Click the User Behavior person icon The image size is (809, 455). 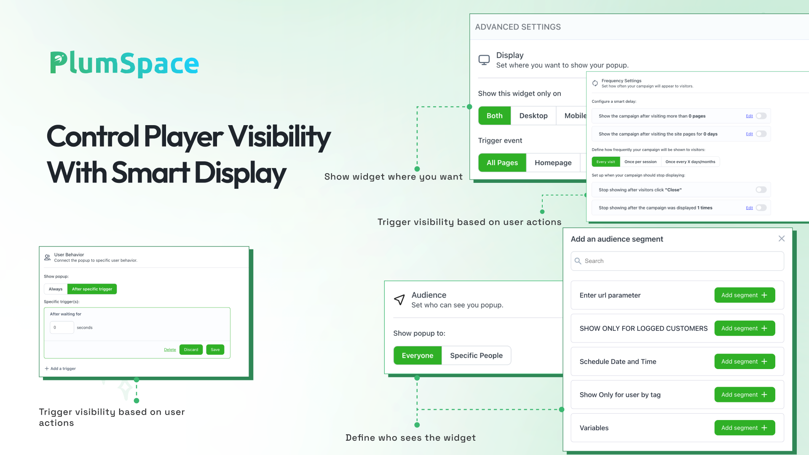(x=48, y=257)
